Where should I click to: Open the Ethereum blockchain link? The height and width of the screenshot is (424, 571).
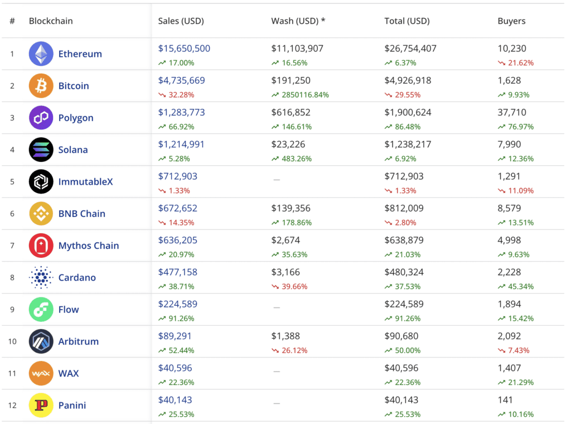(x=80, y=54)
